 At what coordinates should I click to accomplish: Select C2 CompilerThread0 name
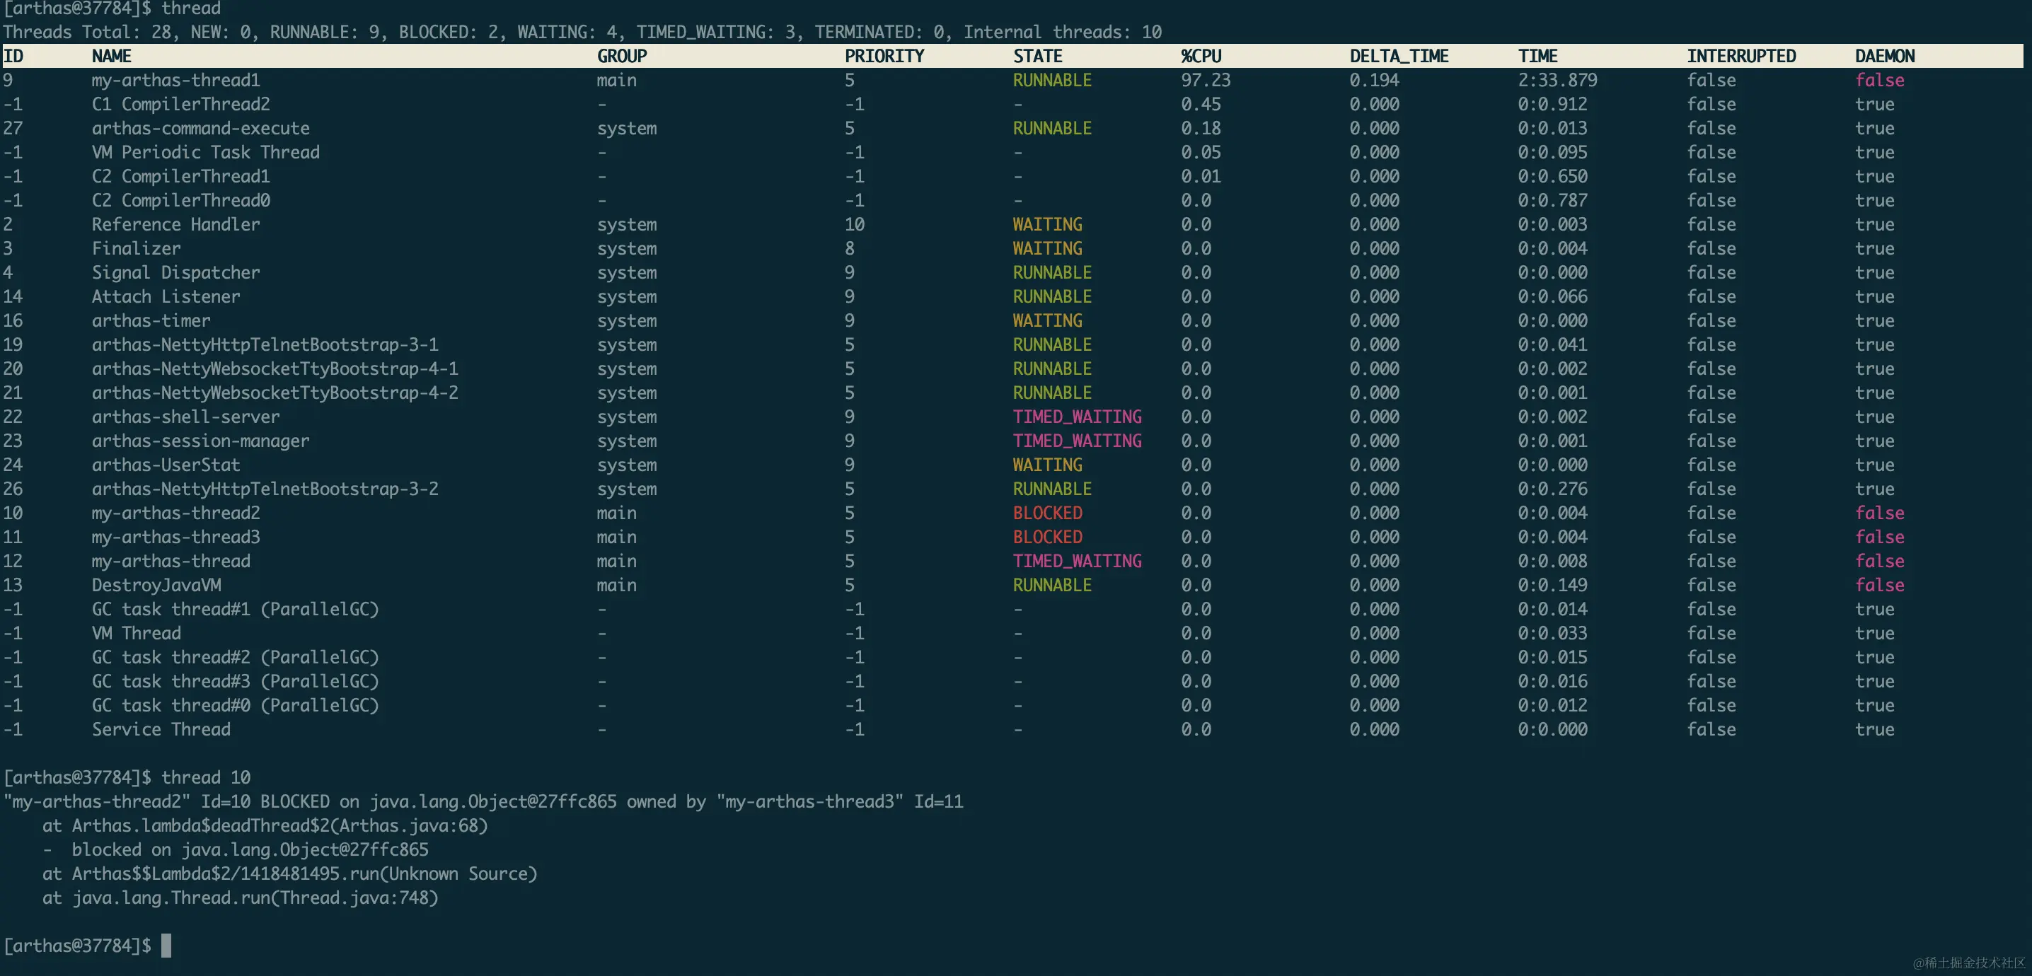(180, 200)
